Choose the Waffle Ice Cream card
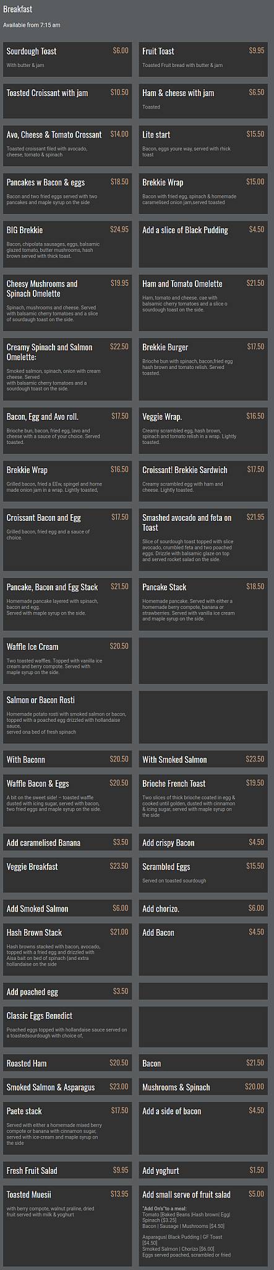Viewport: 274px width, 1270px height. (67, 660)
